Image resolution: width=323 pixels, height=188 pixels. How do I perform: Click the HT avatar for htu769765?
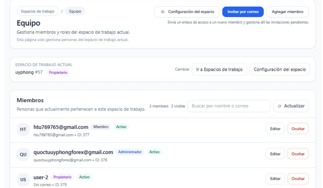(x=23, y=129)
